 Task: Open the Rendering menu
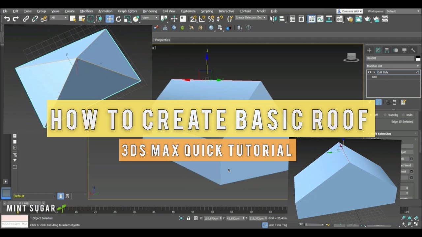pos(150,11)
